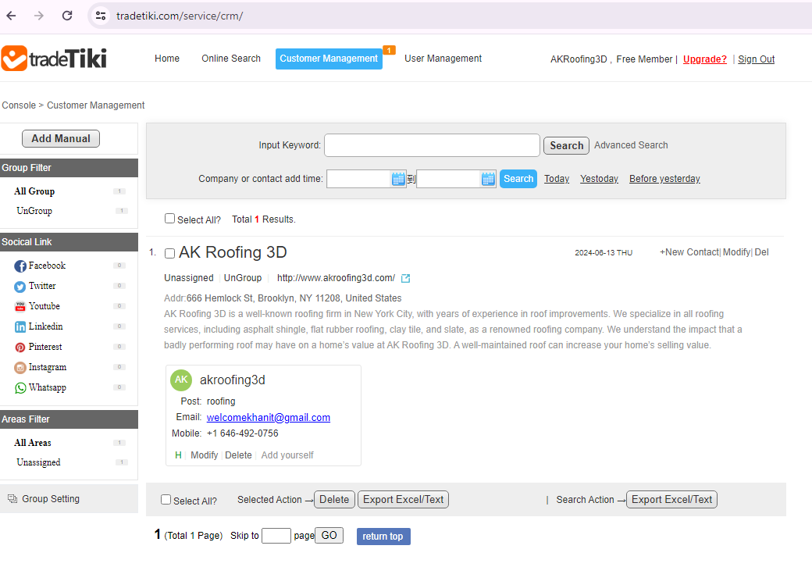
Task: Click welcomekhanit@gmail.com email link
Action: 269,417
